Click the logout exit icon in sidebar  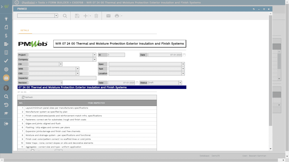point(6,124)
